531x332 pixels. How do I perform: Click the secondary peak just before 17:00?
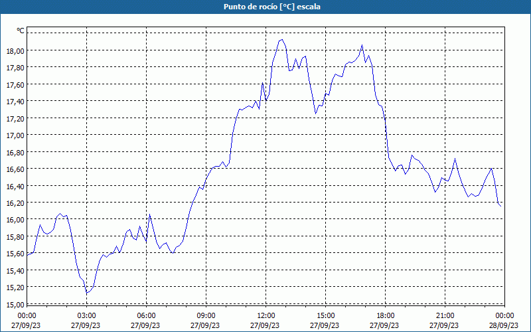click(362, 45)
